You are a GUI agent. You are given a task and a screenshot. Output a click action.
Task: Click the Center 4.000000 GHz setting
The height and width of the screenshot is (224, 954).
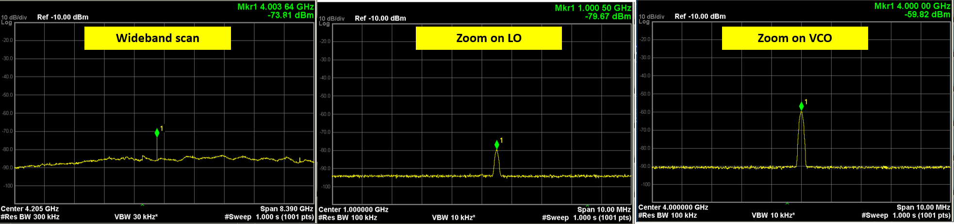[x=673, y=208]
